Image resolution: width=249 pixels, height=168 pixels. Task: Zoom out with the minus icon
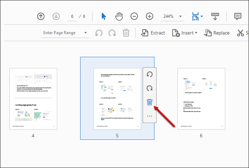click(x=134, y=16)
